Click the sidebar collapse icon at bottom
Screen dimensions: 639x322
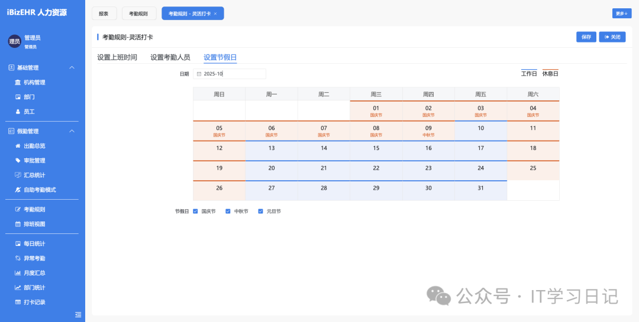coord(78,314)
